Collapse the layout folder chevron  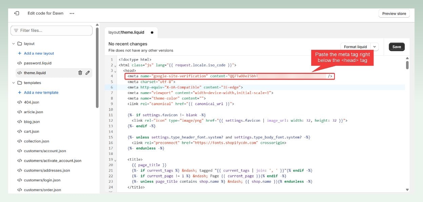pyautogui.click(x=14, y=44)
